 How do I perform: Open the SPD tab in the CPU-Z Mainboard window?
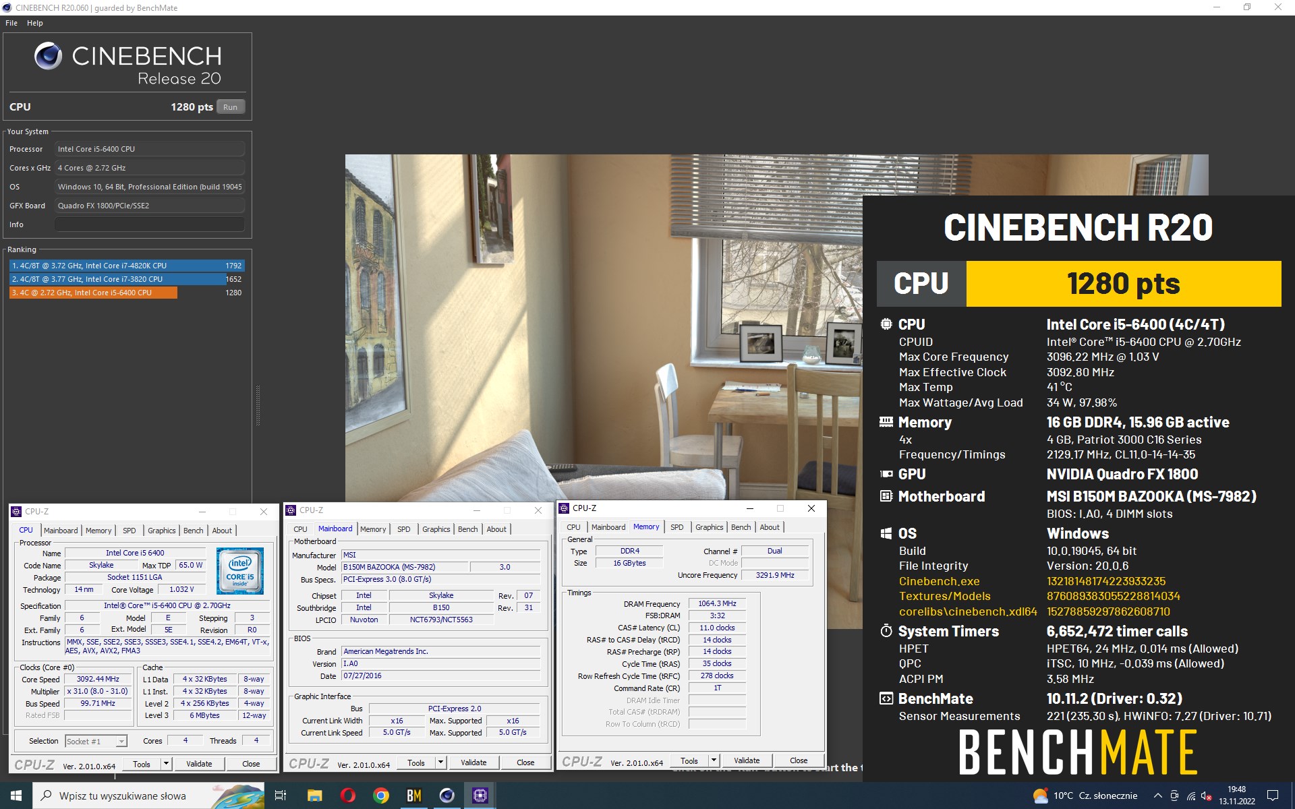coord(404,529)
